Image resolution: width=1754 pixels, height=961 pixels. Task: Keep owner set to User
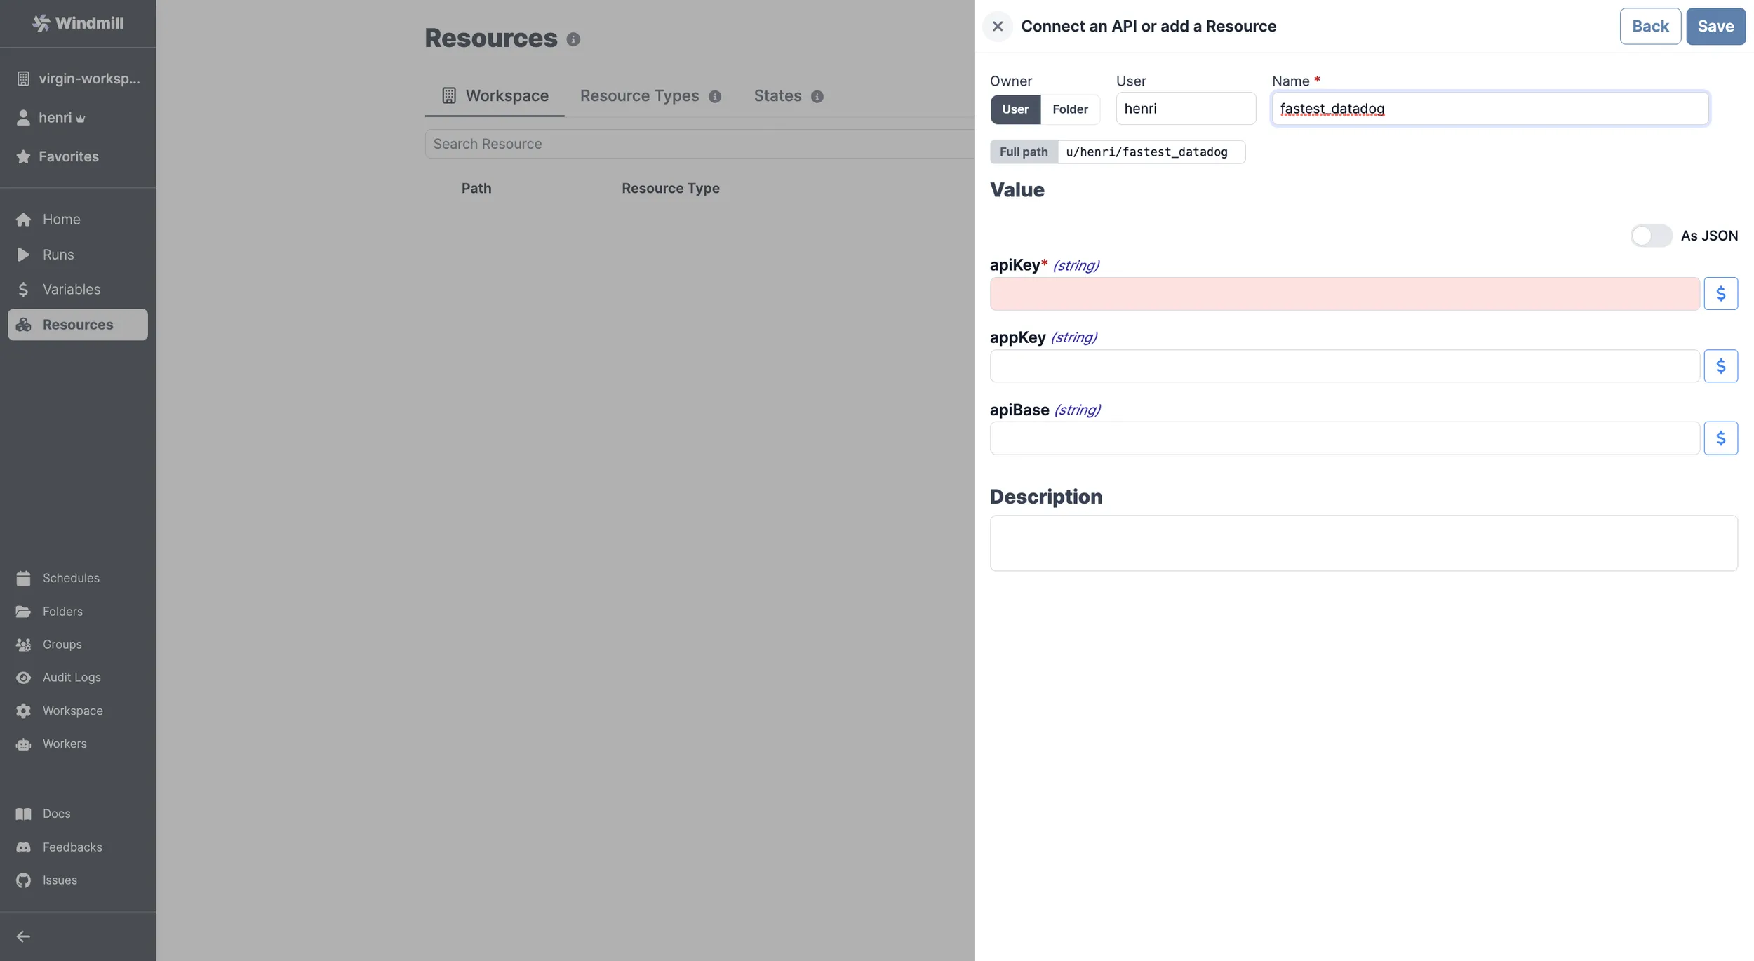1014,109
